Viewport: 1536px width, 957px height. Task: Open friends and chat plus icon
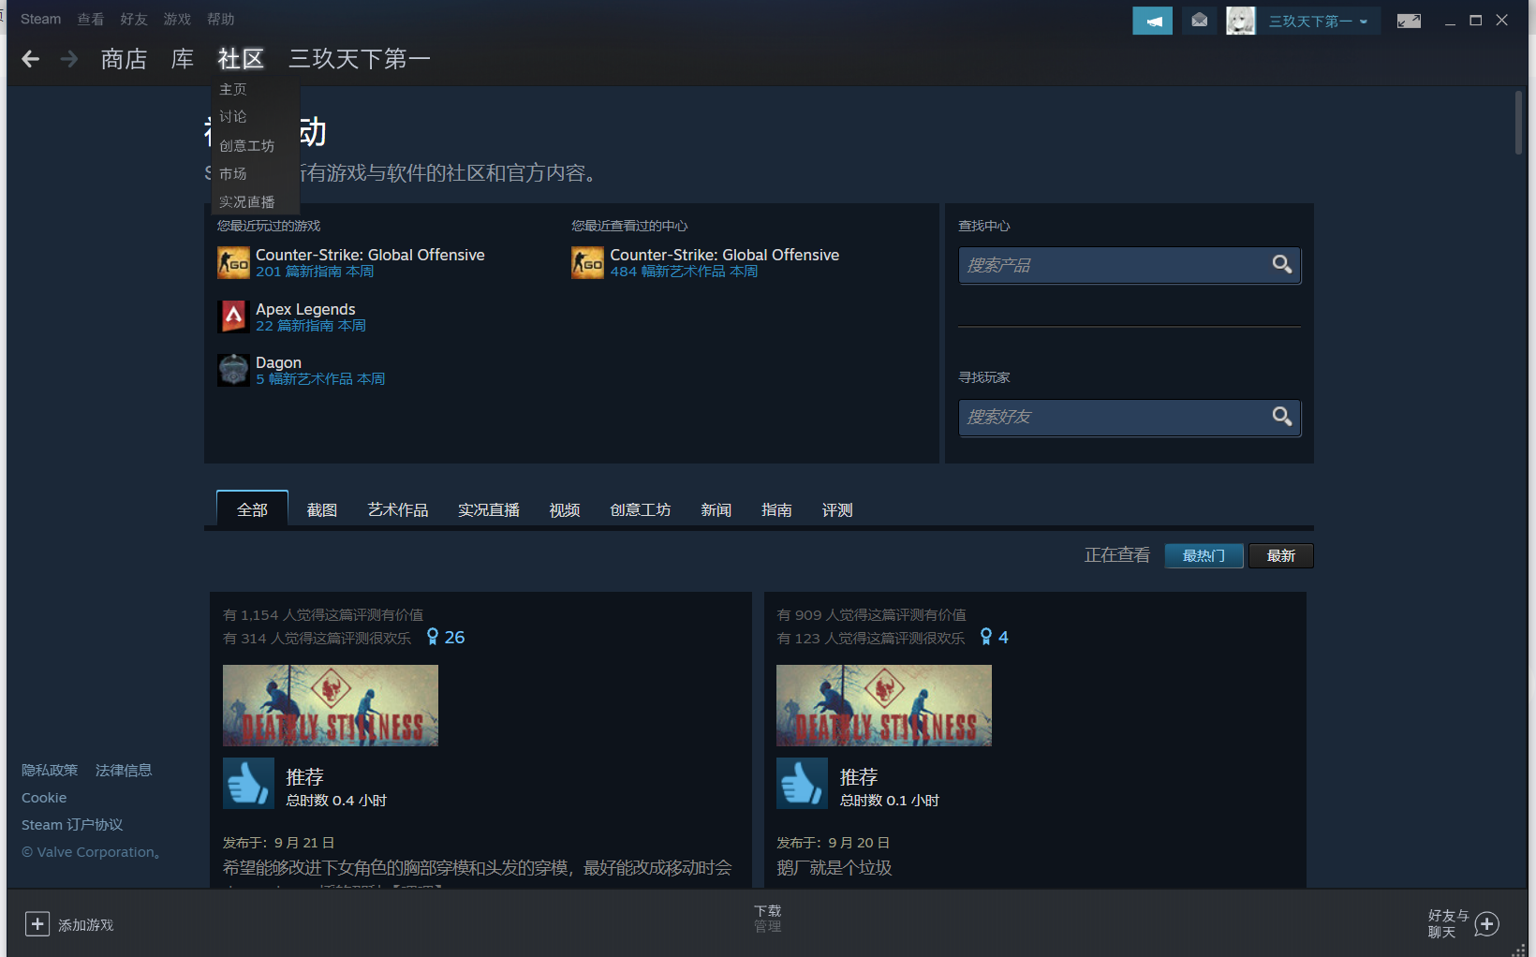[1486, 924]
